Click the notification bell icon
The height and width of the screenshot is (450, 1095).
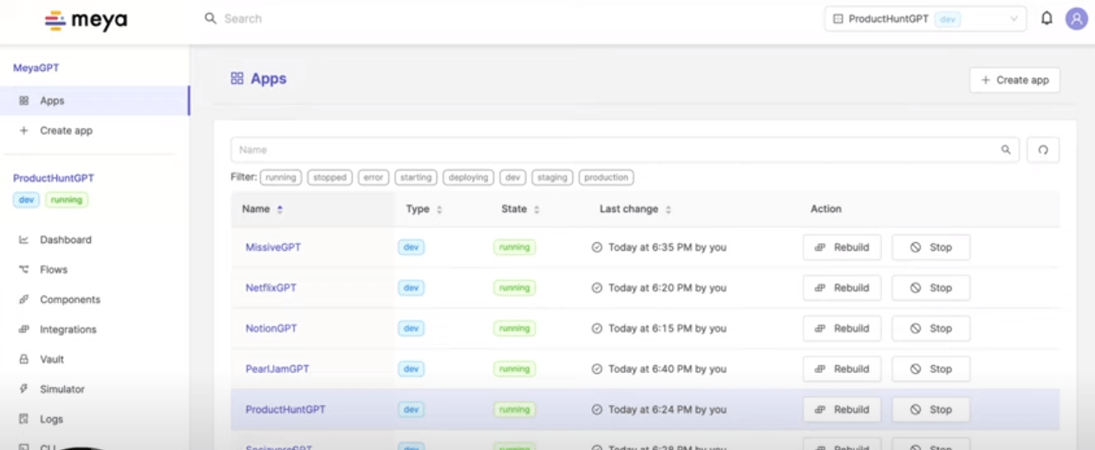[1046, 18]
